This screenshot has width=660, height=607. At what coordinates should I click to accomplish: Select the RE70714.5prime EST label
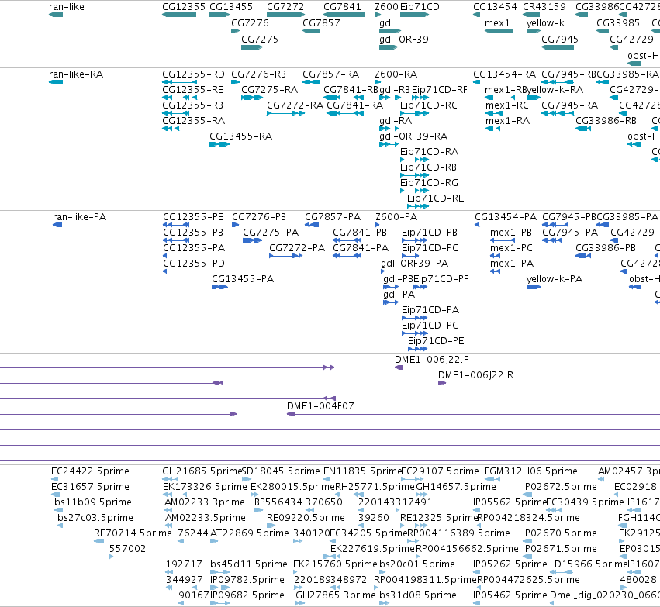(x=133, y=533)
